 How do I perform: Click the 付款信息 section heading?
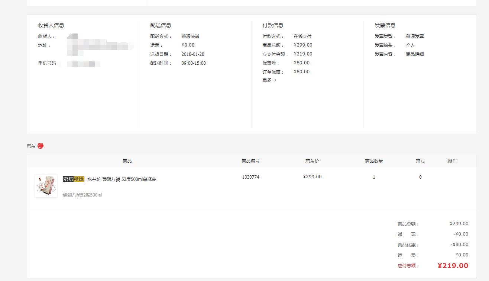point(273,25)
